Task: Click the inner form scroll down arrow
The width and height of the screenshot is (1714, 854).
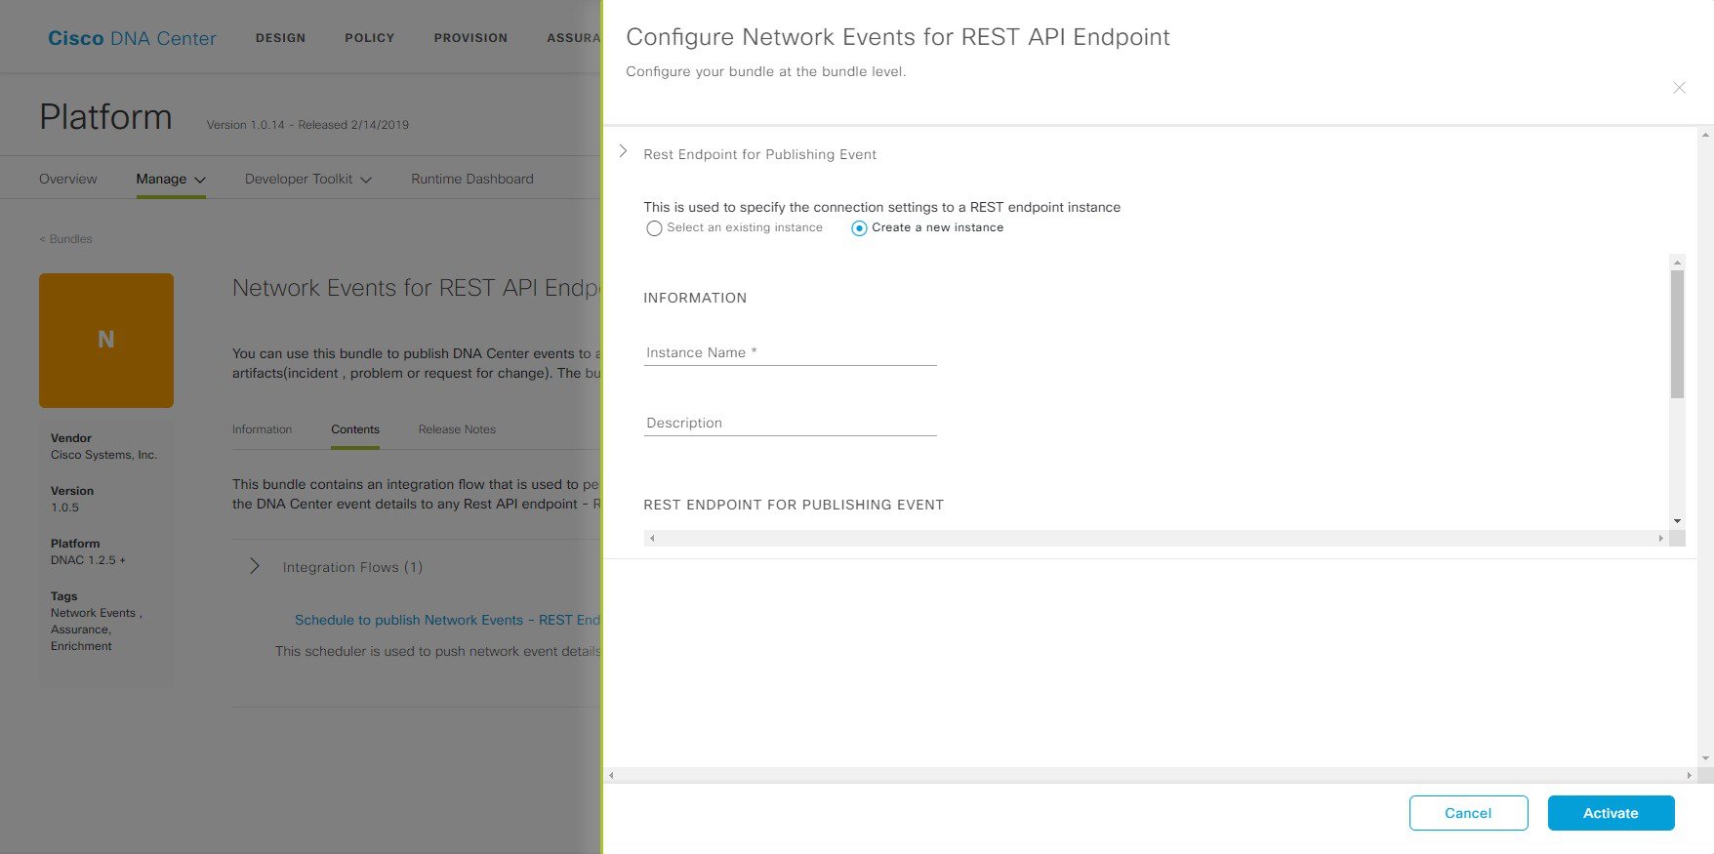Action: pos(1677,521)
